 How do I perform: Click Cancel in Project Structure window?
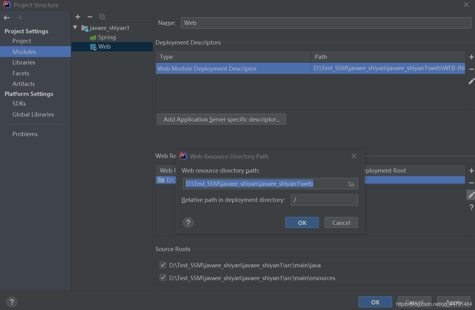(414, 302)
